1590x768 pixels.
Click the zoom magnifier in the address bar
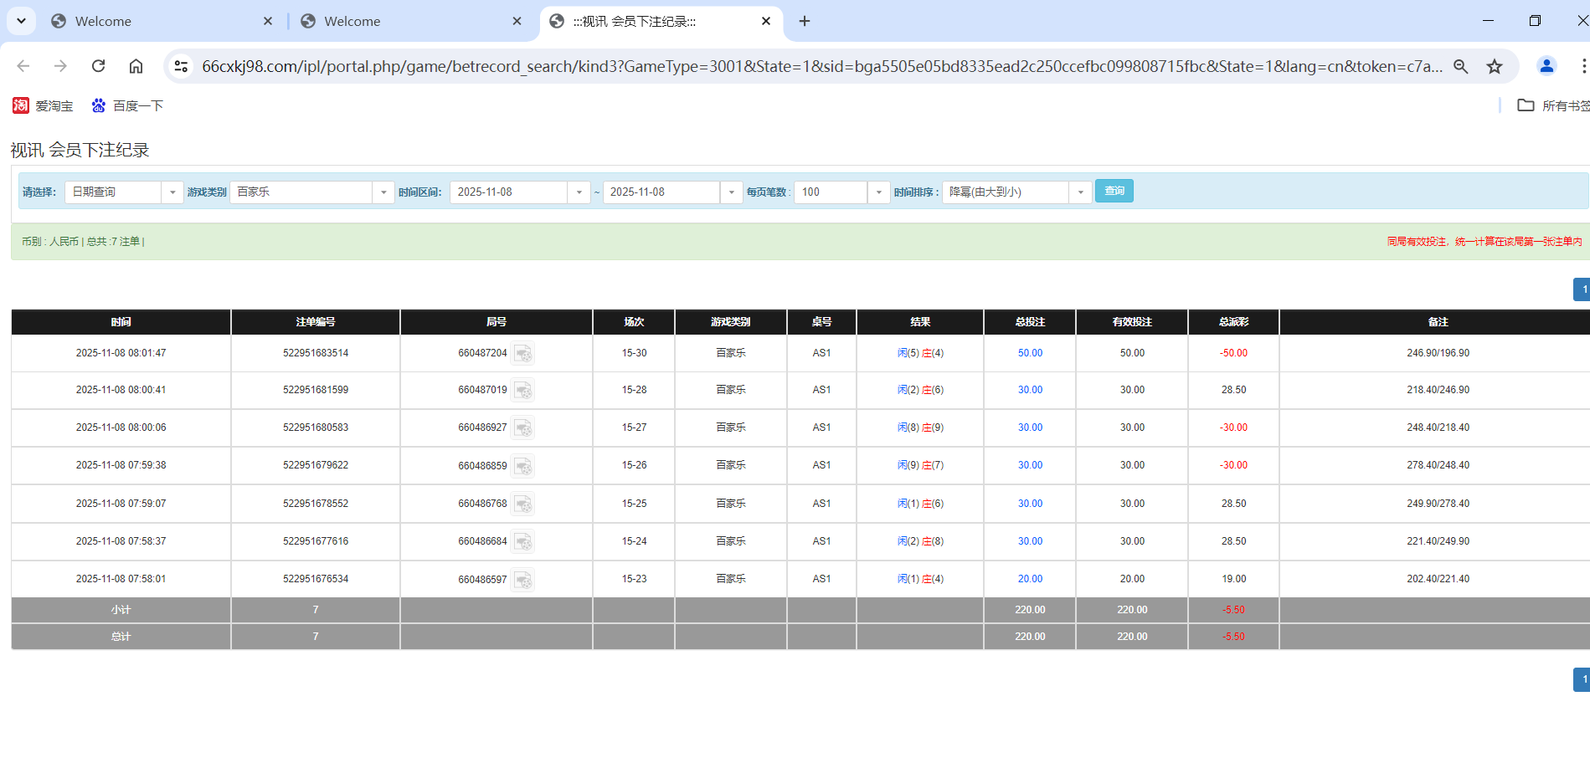[x=1460, y=66]
